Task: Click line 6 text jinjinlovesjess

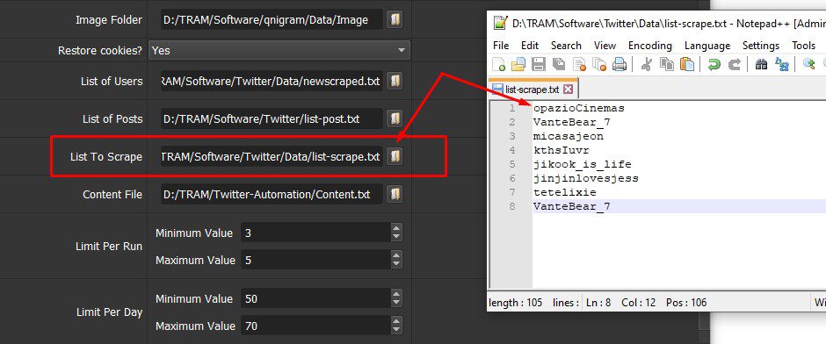Action: pos(586,178)
